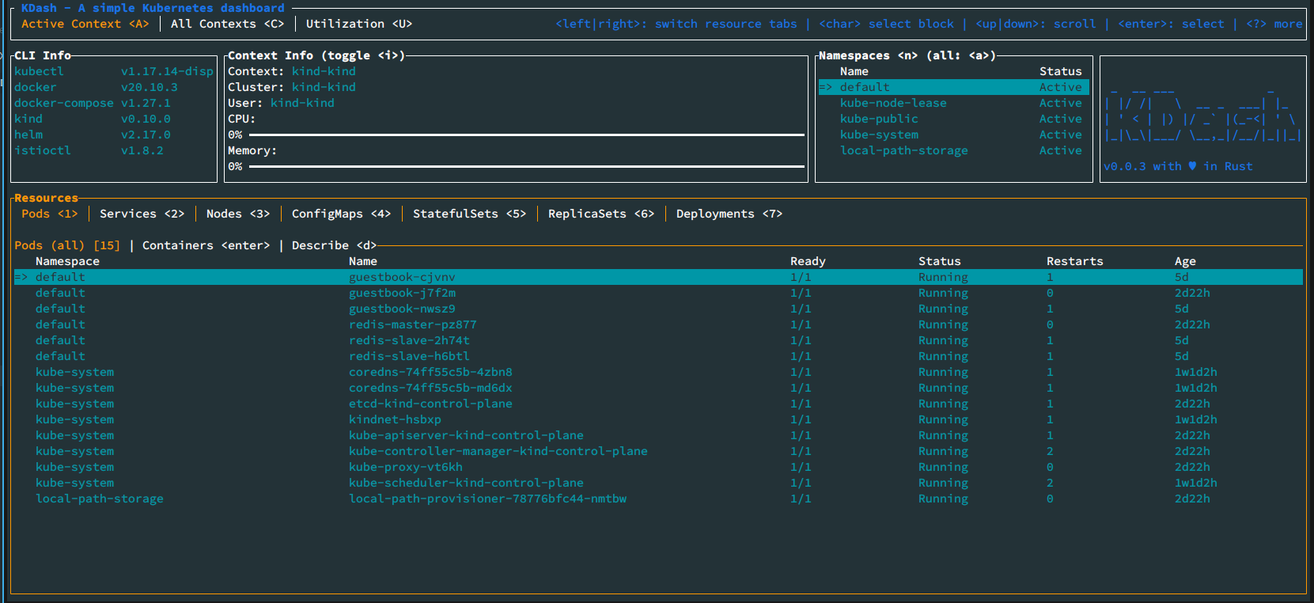
Task: Select pod kube-apiserver-kind-control-plane
Action: tap(658, 435)
